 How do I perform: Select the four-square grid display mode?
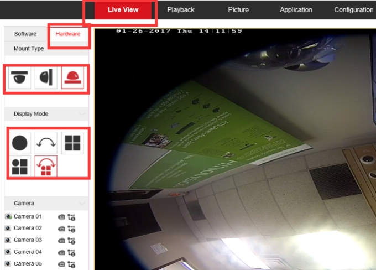pyautogui.click(x=72, y=143)
